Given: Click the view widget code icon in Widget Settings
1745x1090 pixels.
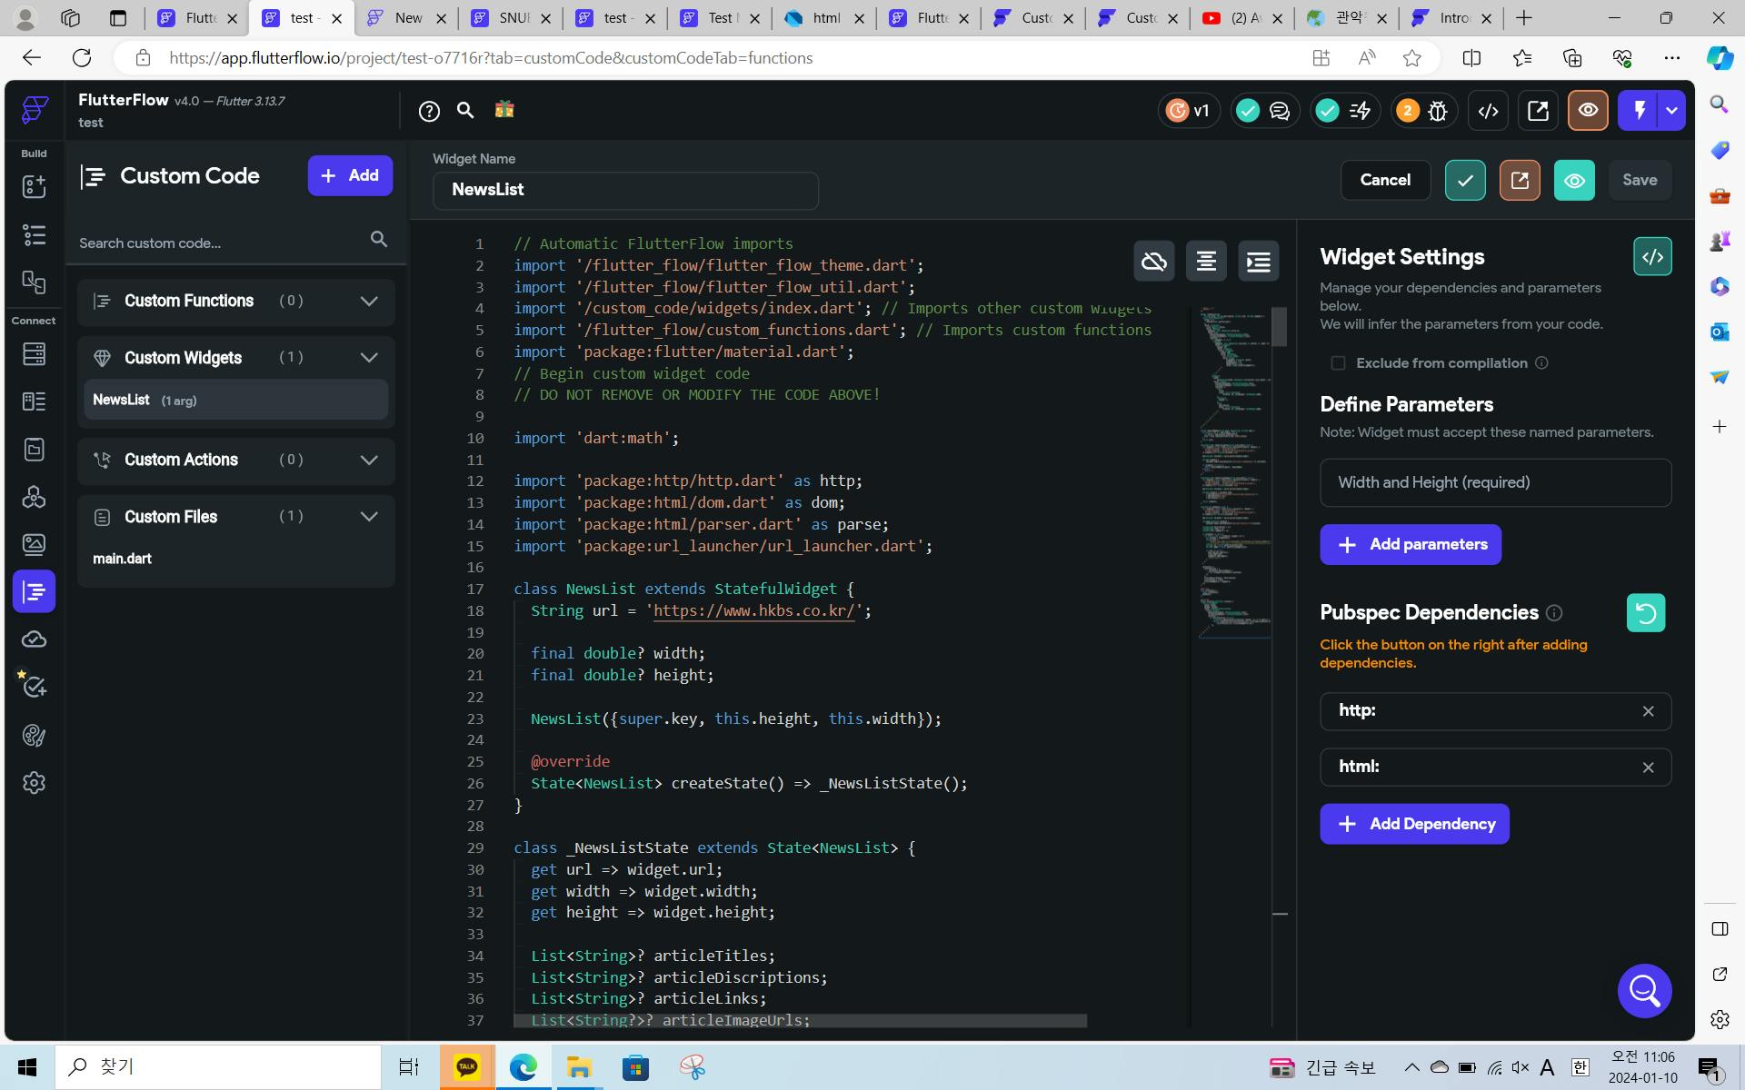Looking at the screenshot, I should pos(1651,257).
